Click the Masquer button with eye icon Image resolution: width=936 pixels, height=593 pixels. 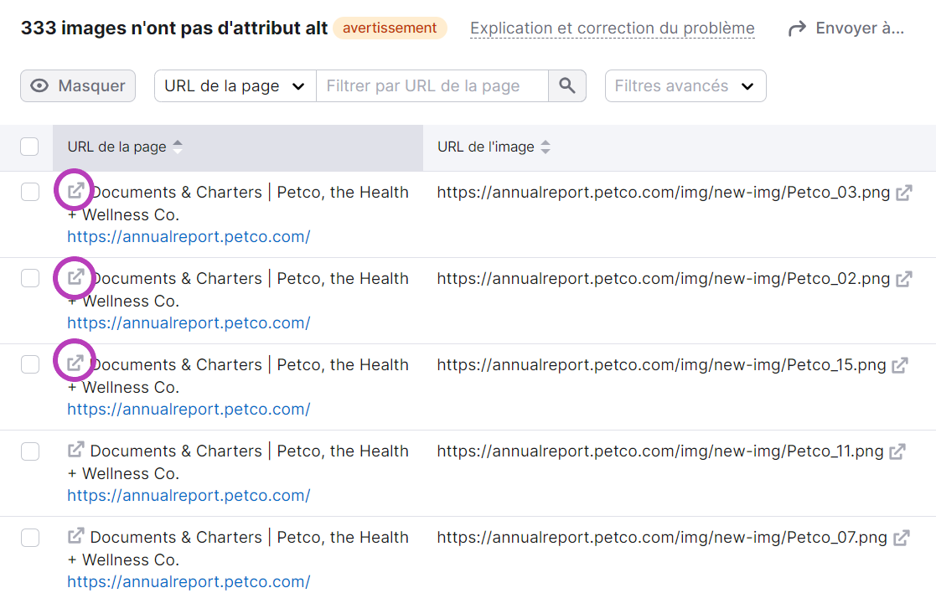[x=77, y=85]
